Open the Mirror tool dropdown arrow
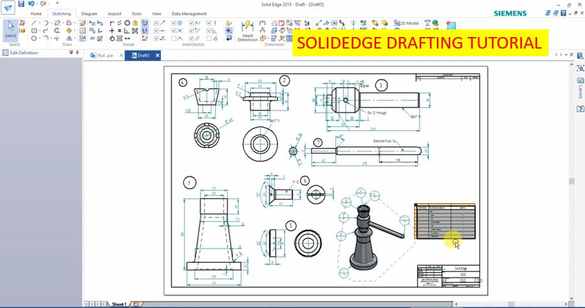The width and height of the screenshot is (585, 308). (x=75, y=38)
